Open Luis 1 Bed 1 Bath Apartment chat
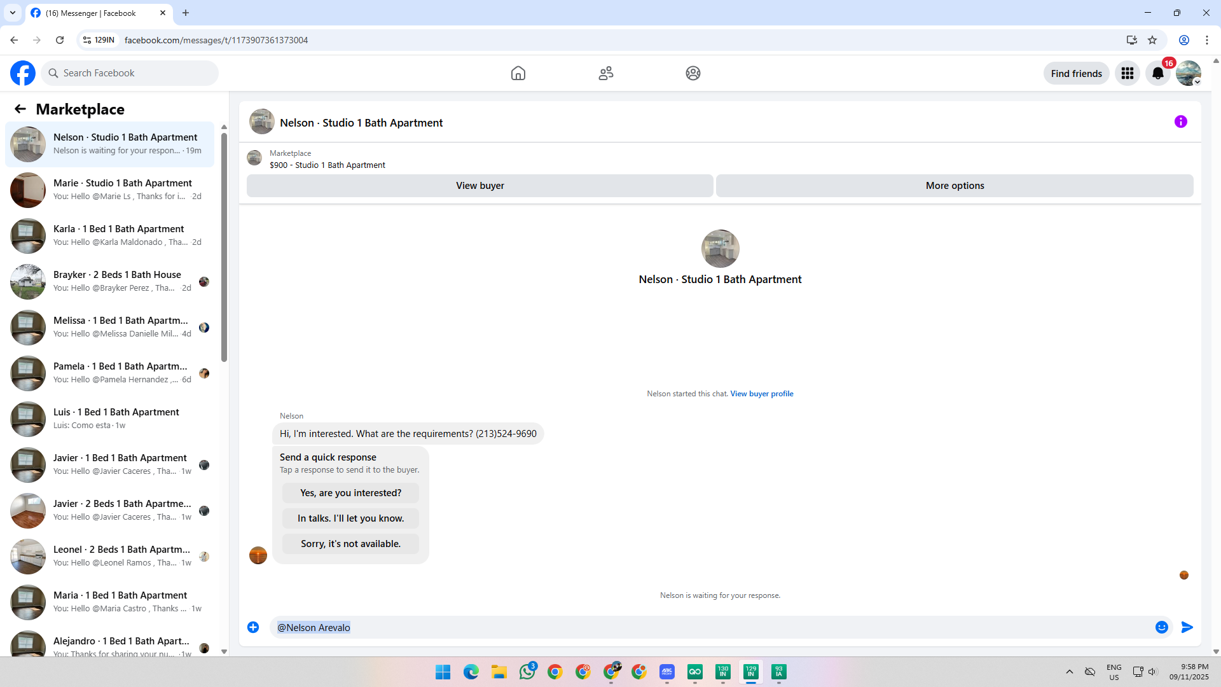This screenshot has width=1221, height=687. 109,419
